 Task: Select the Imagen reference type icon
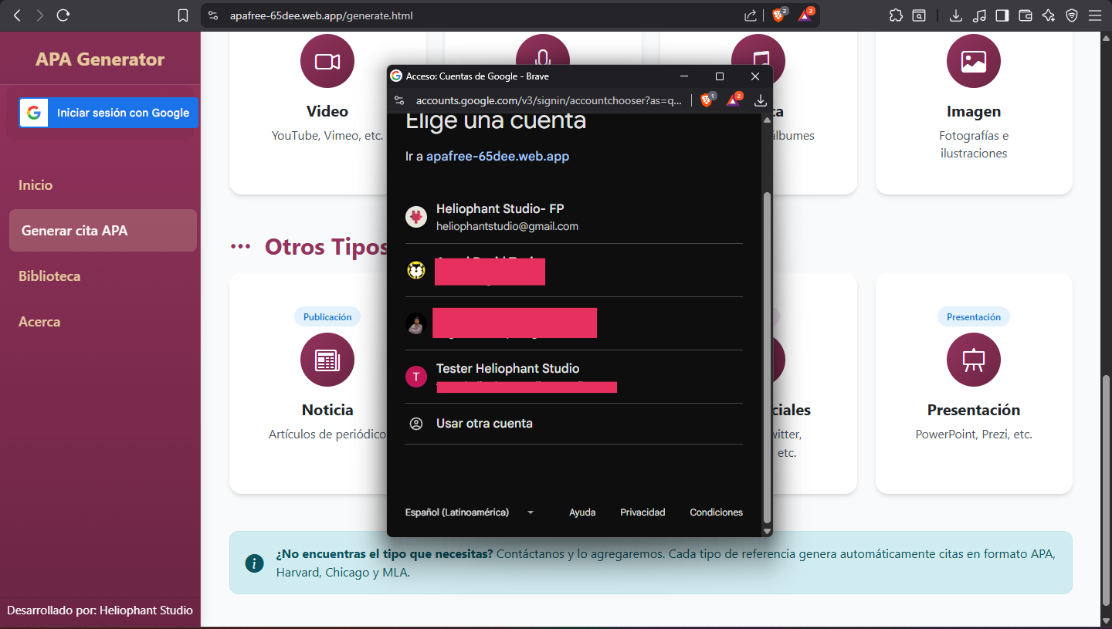(x=973, y=62)
